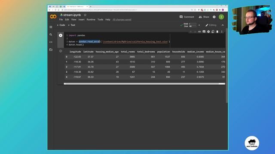Click the 'daten.head()' code line
This screenshot has width=275, height=154.
(x=76, y=44)
